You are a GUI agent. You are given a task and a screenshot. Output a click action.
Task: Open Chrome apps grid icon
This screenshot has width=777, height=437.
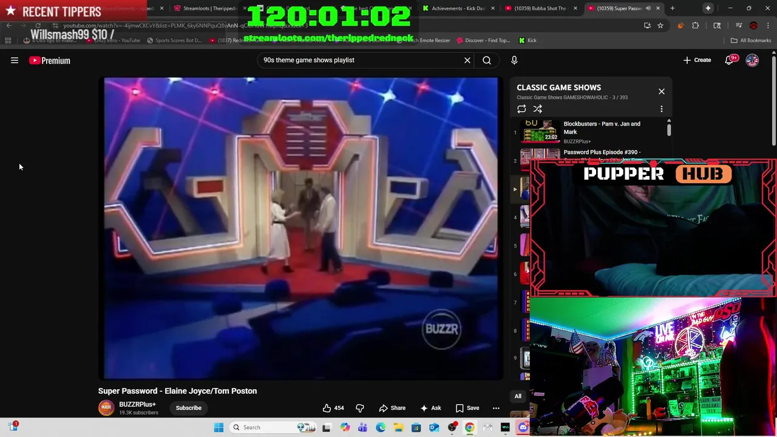pyautogui.click(x=8, y=41)
